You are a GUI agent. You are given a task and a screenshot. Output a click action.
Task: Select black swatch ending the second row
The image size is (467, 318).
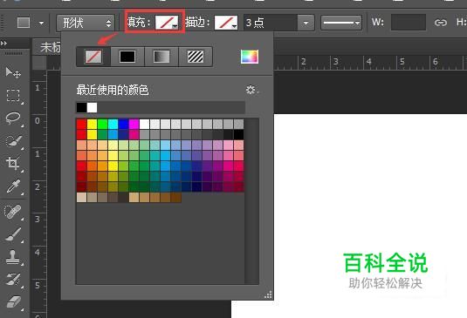(x=238, y=135)
